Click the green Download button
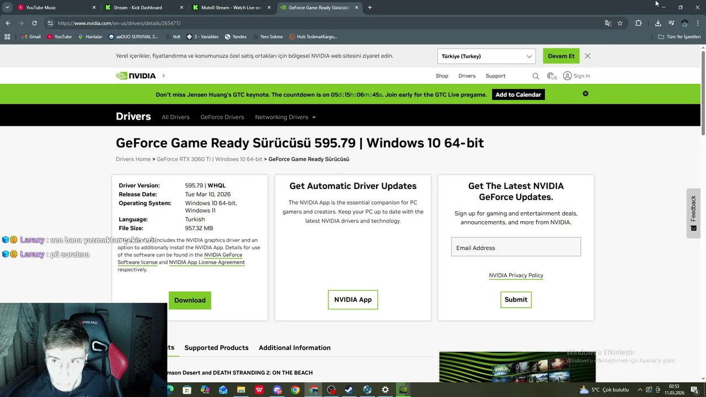The width and height of the screenshot is (706, 397). tap(190, 300)
